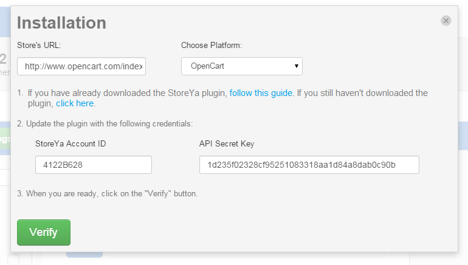The width and height of the screenshot is (468, 265).
Task: Click the Store's URL input field
Action: click(81, 66)
